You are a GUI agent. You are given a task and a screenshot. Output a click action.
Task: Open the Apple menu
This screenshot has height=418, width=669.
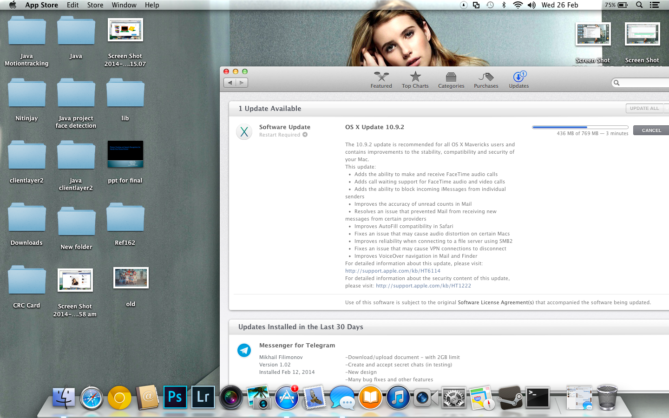pyautogui.click(x=13, y=5)
